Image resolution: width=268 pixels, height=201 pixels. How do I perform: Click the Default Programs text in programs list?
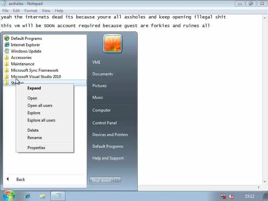click(26, 39)
